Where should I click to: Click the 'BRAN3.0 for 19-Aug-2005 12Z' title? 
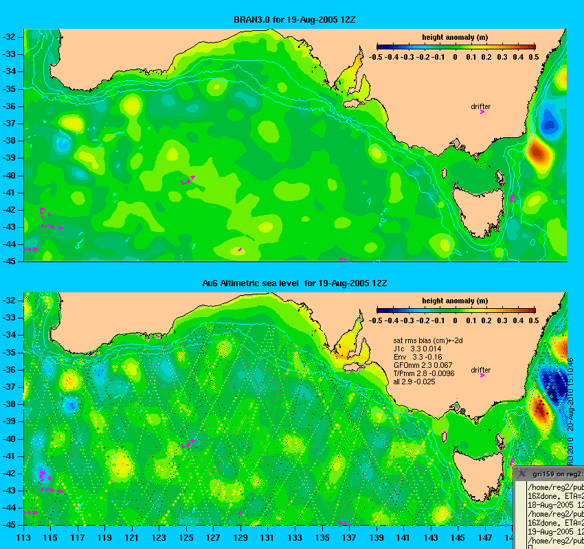coord(295,20)
